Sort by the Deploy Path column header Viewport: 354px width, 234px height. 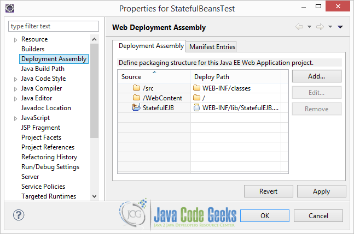pyautogui.click(x=236, y=77)
